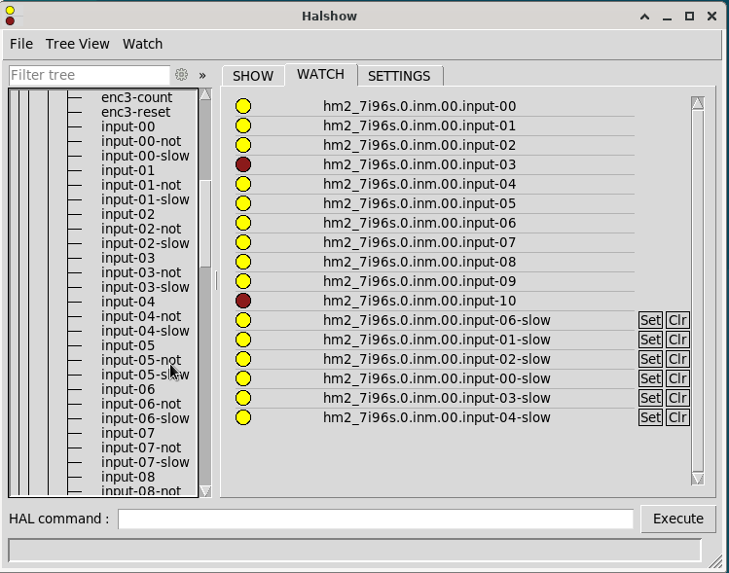The width and height of the screenshot is (729, 573).
Task: Click the LED for input-04-slow
Action: [243, 417]
